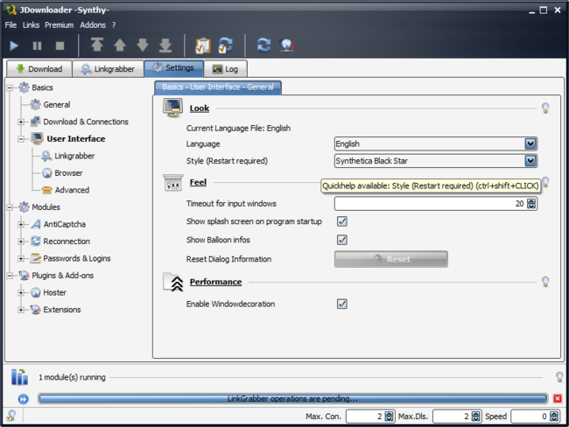Move selected item up arrow icon

point(120,45)
